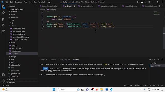
Task: Switch to HomeController.php tab
Action: [x=50, y=6]
